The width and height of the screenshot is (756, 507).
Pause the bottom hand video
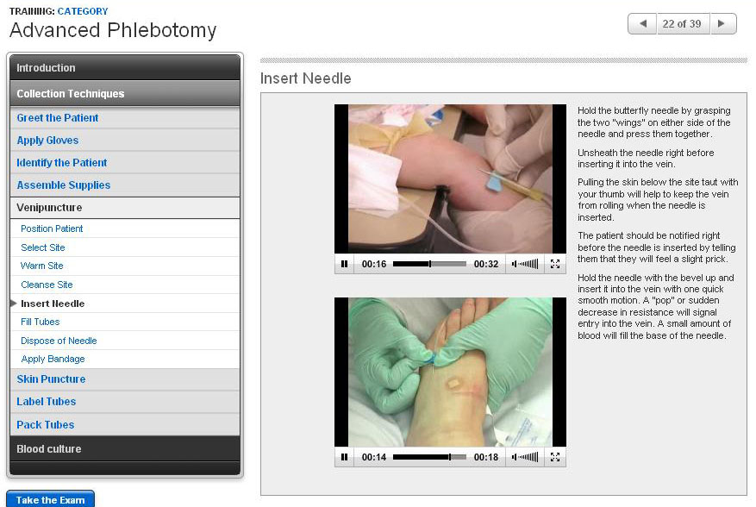point(345,457)
